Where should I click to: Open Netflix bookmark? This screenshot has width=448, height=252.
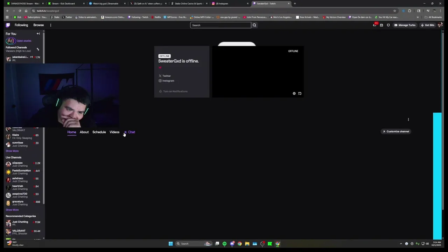[x=156, y=17]
